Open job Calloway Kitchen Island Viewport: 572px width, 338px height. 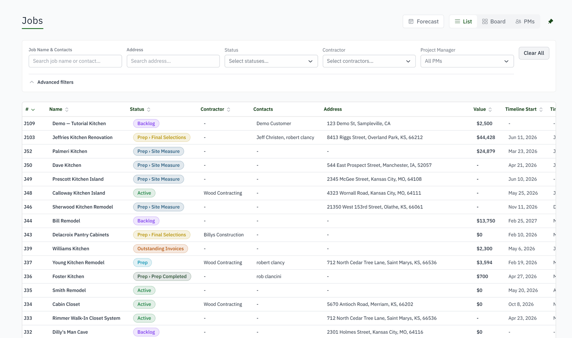pos(79,193)
